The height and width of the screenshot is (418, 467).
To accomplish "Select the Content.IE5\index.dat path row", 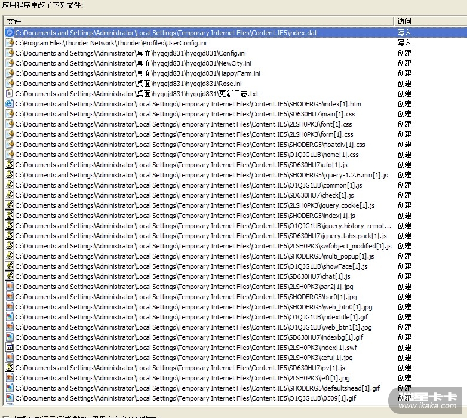I will (x=166, y=33).
